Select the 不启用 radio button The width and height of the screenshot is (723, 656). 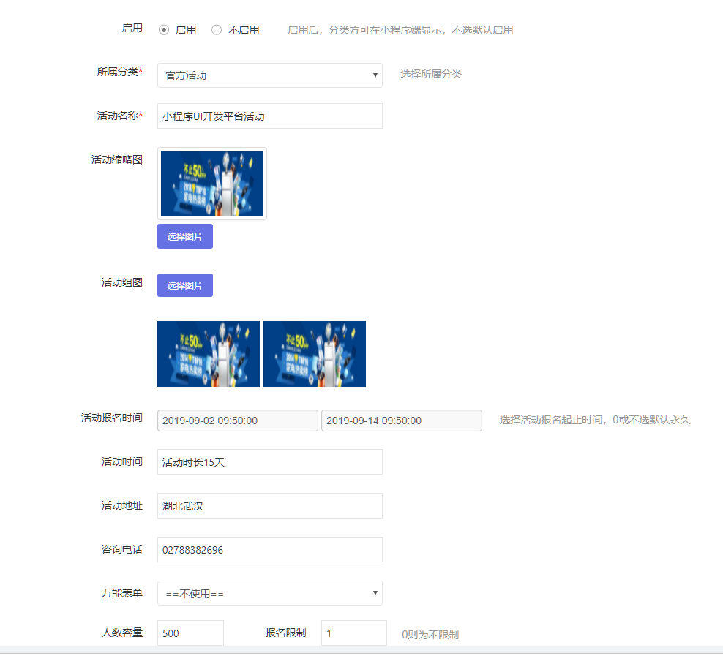(x=217, y=30)
